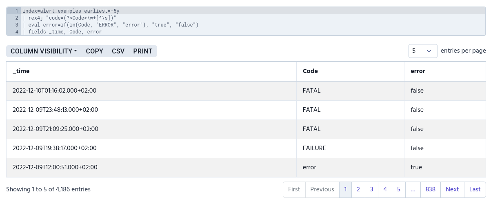Click line number 2 in the editor gutter
The height and width of the screenshot is (204, 493).
17,18
